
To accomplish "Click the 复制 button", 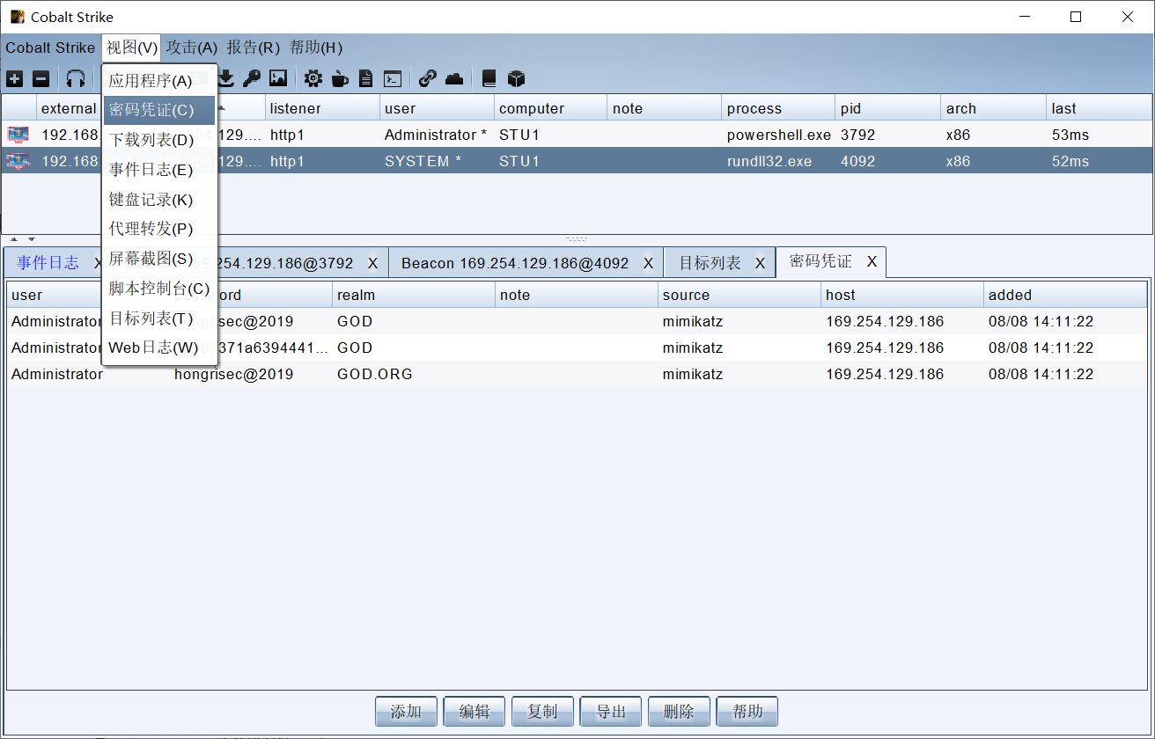I will pyautogui.click(x=543, y=712).
